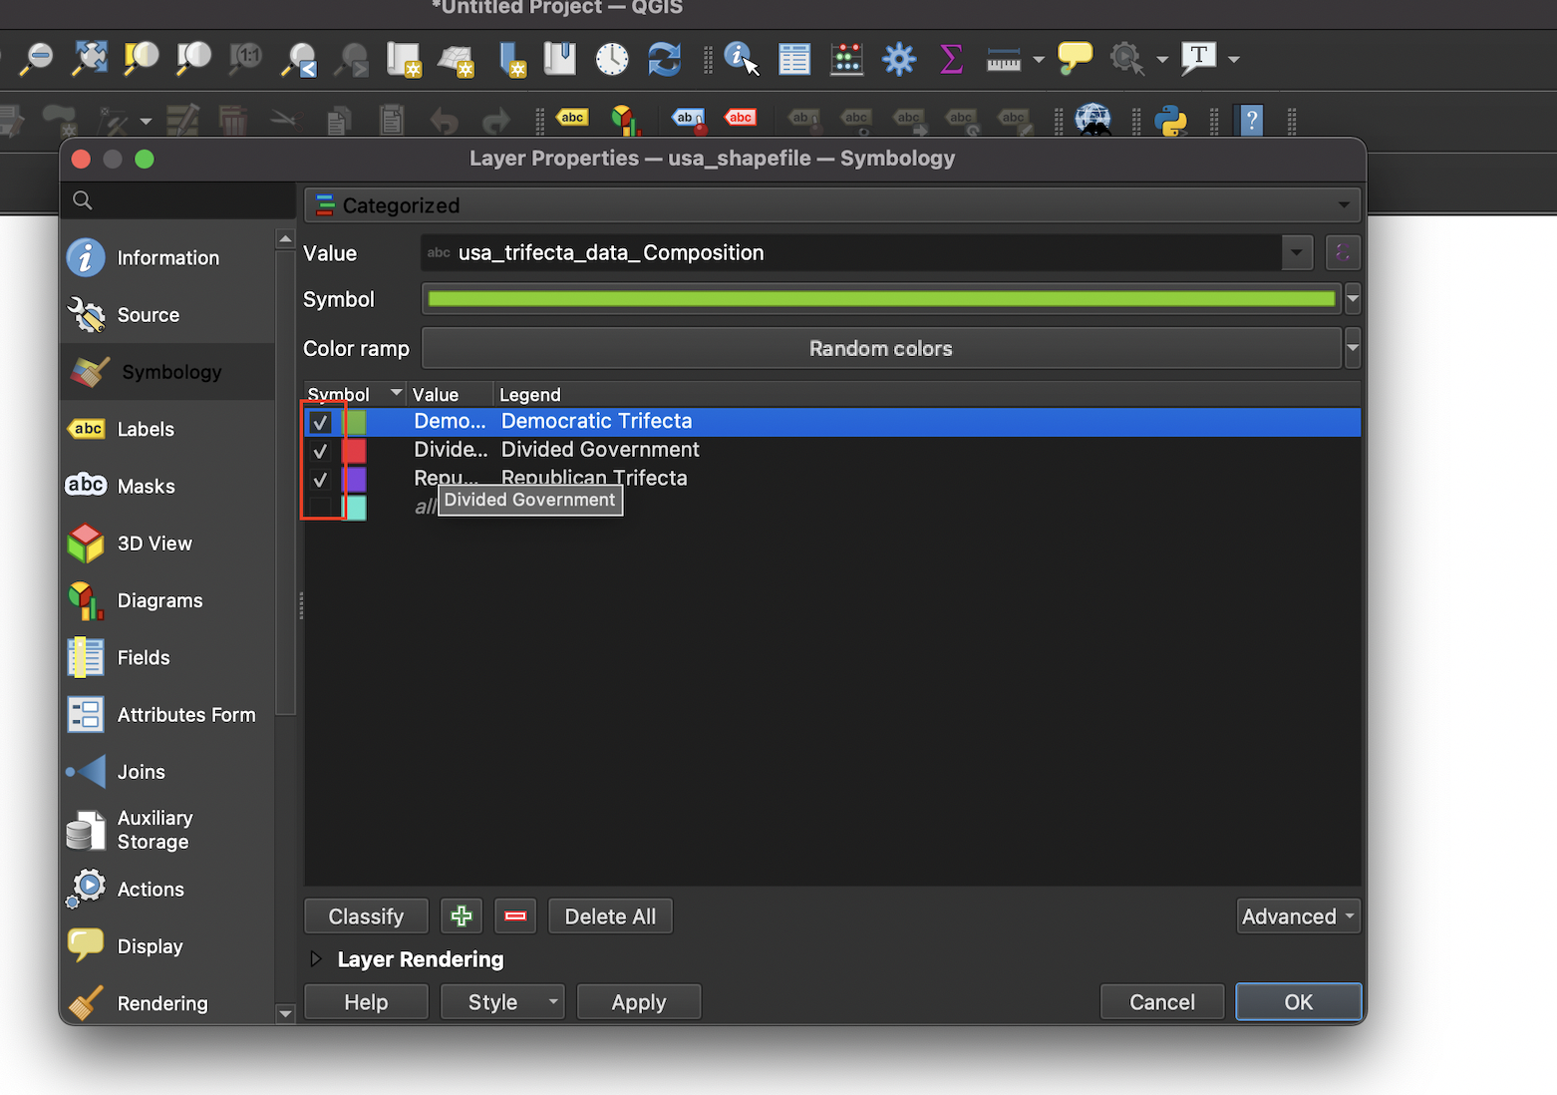The width and height of the screenshot is (1557, 1095).
Task: Open the 3D View panel
Action: click(x=155, y=543)
